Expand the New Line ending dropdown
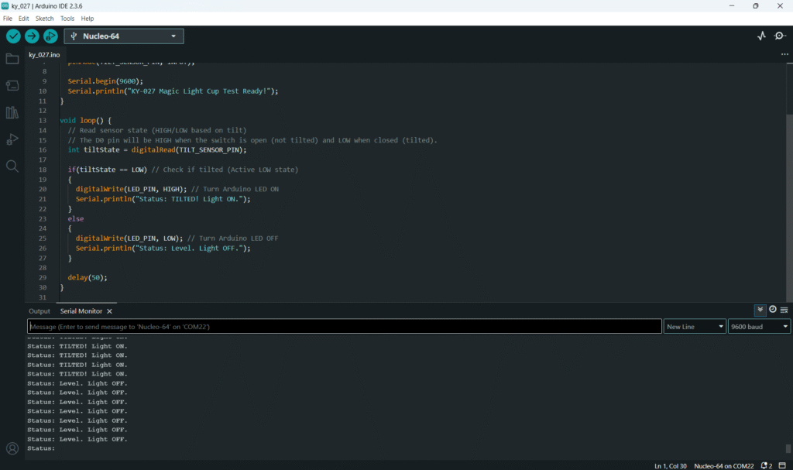The image size is (793, 470). point(695,327)
